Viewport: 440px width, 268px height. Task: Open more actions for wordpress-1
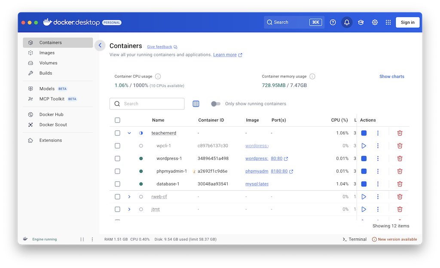coord(378,158)
